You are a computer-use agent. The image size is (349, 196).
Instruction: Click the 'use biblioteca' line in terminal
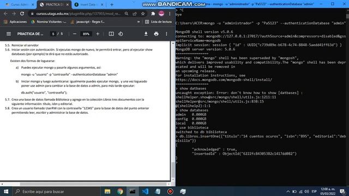(194, 127)
